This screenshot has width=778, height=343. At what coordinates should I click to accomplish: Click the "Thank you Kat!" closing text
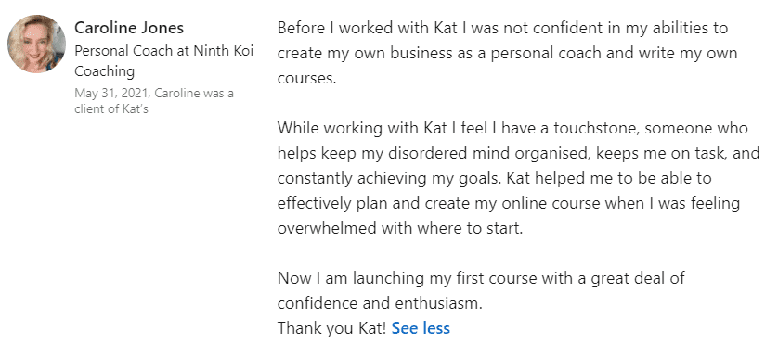(331, 328)
